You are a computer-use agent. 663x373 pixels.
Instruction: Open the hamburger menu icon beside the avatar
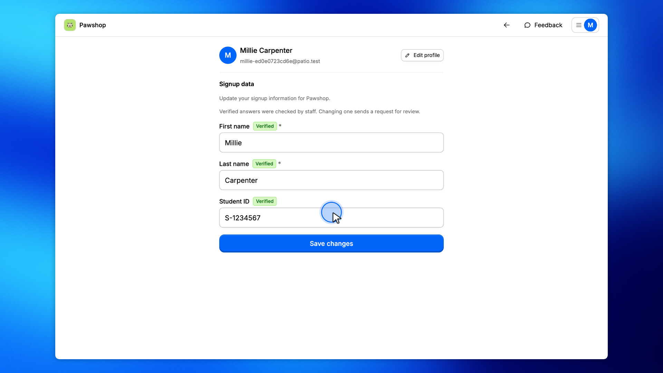tap(579, 25)
